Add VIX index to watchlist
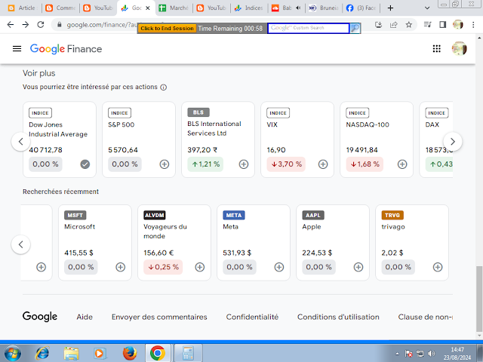This screenshot has width=483, height=362. click(323, 164)
